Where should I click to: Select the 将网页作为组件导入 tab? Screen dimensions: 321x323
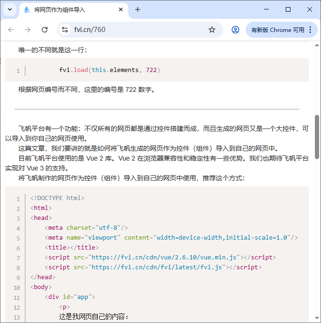[73, 10]
